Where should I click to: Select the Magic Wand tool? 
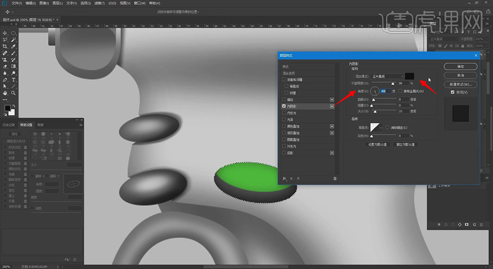point(13,39)
